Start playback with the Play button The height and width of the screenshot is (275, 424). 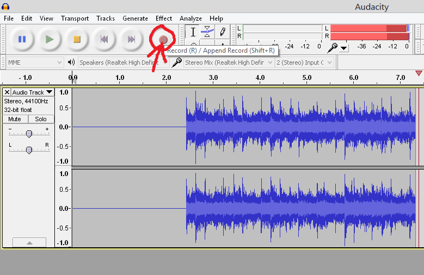pos(50,40)
